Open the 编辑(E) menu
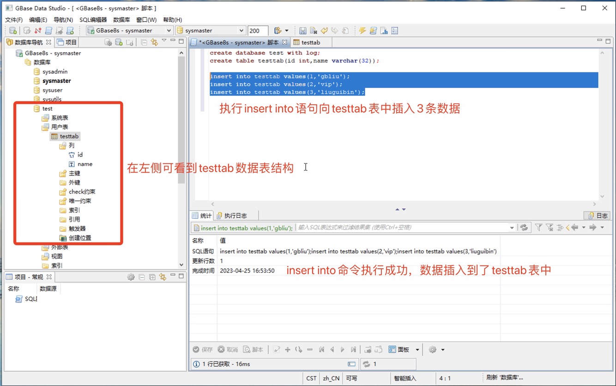Viewport: 616px width, 386px height. coord(38,20)
